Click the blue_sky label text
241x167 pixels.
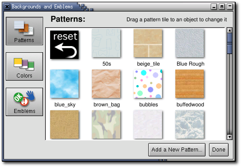[x=65, y=105]
